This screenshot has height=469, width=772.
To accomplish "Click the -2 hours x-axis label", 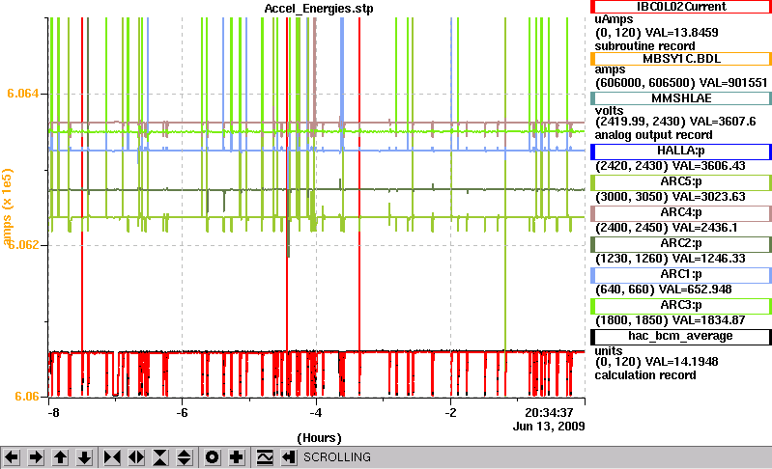I will pos(450,413).
